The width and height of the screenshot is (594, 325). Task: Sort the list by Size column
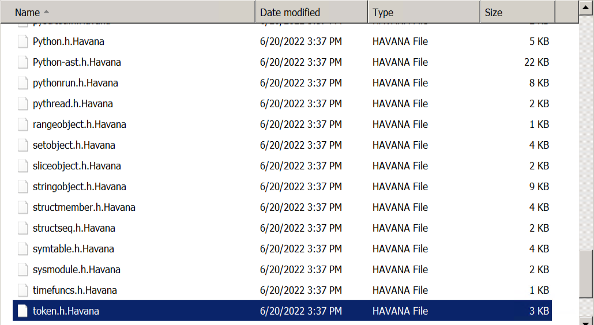pos(493,12)
